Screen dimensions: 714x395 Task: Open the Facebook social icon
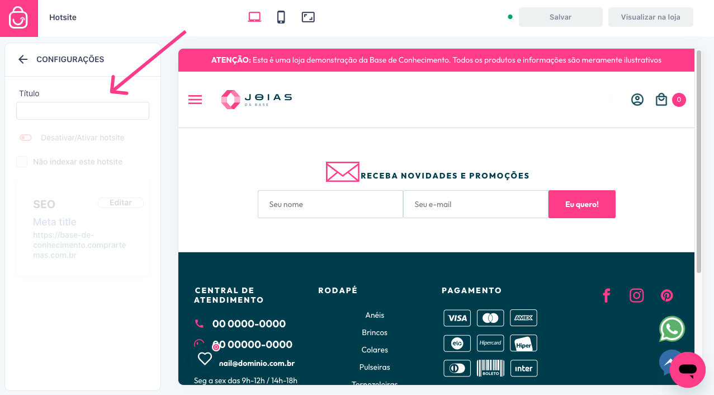click(606, 295)
